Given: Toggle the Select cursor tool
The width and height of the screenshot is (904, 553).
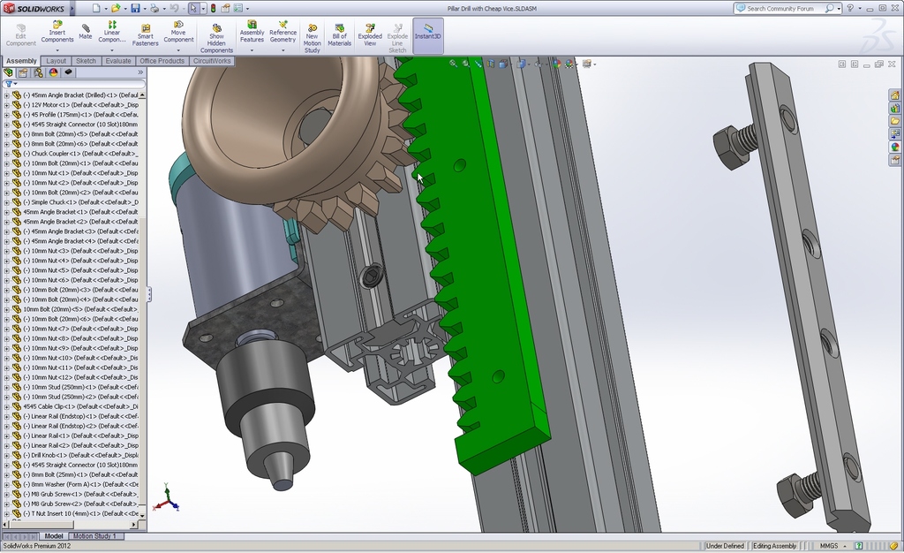Looking at the screenshot, I should [x=193, y=8].
